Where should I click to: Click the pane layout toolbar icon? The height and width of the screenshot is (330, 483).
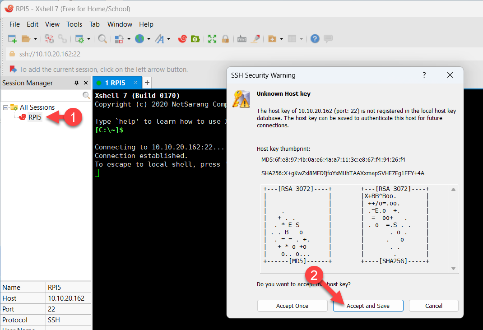pos(292,39)
